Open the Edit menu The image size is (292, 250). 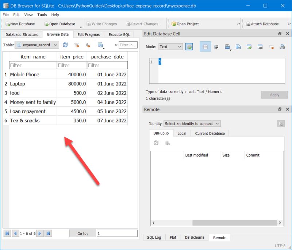click(16, 15)
